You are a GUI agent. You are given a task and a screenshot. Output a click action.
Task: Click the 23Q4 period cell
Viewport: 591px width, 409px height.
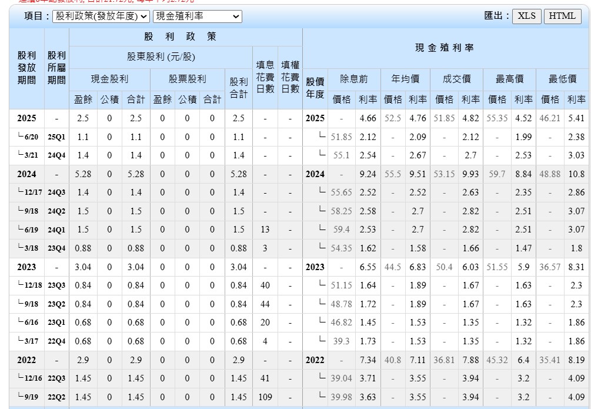56,248
